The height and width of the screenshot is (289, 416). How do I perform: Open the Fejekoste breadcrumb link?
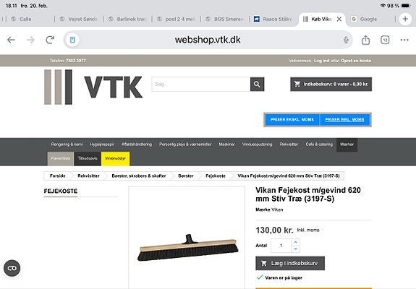pos(216,176)
